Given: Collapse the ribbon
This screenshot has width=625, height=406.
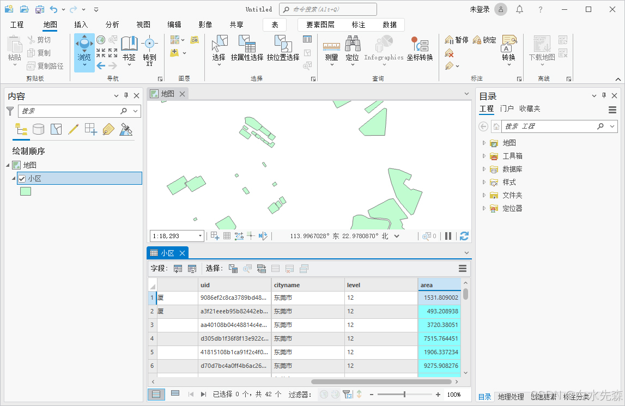Looking at the screenshot, I should pos(618,79).
